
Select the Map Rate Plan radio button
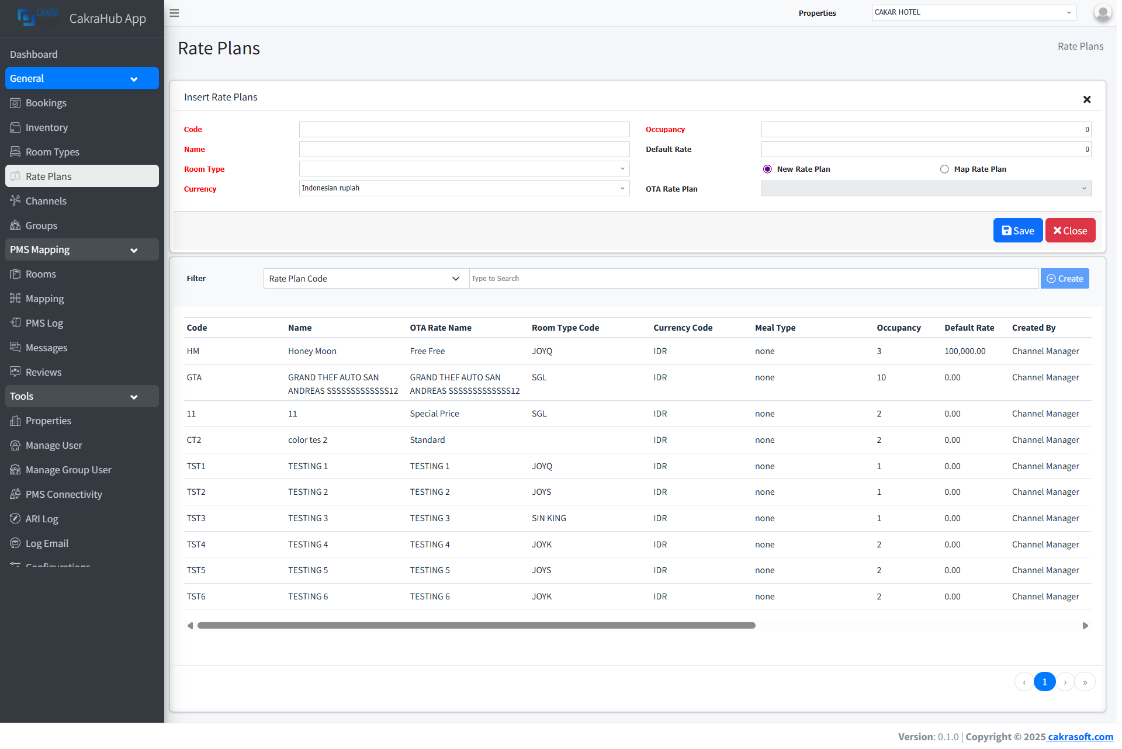coord(944,169)
